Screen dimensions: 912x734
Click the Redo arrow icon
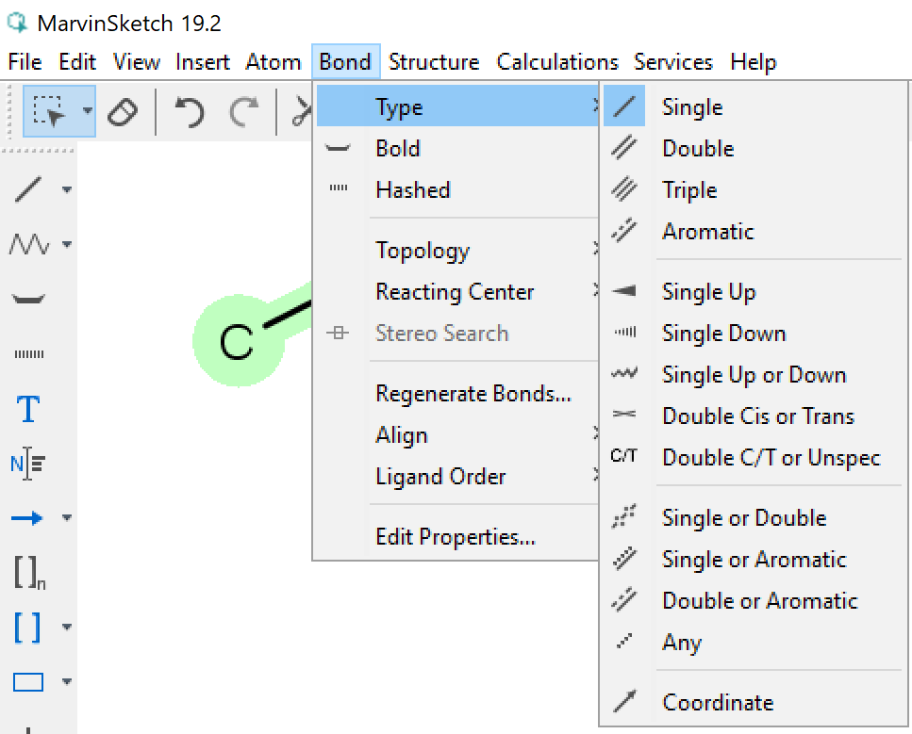244,112
